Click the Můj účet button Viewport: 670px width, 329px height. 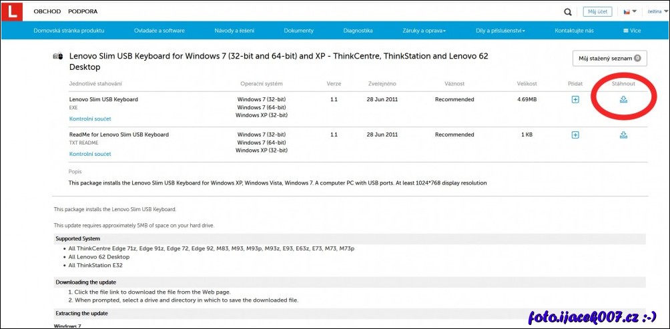point(597,11)
